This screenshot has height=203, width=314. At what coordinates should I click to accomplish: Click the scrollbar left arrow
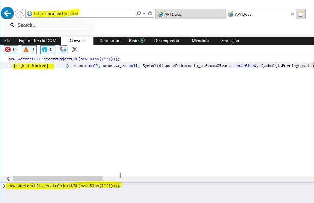tap(8, 178)
